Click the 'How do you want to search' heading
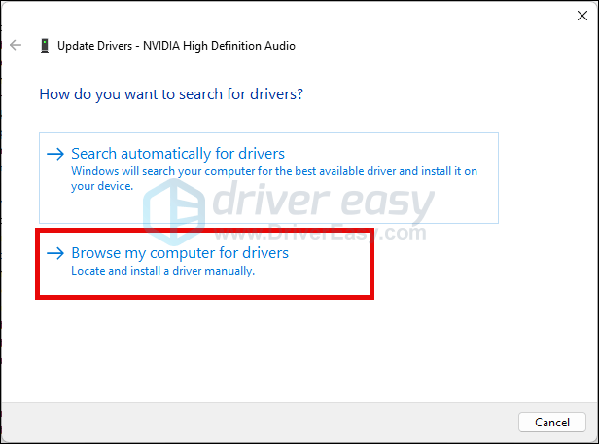The image size is (599, 444). click(x=170, y=95)
